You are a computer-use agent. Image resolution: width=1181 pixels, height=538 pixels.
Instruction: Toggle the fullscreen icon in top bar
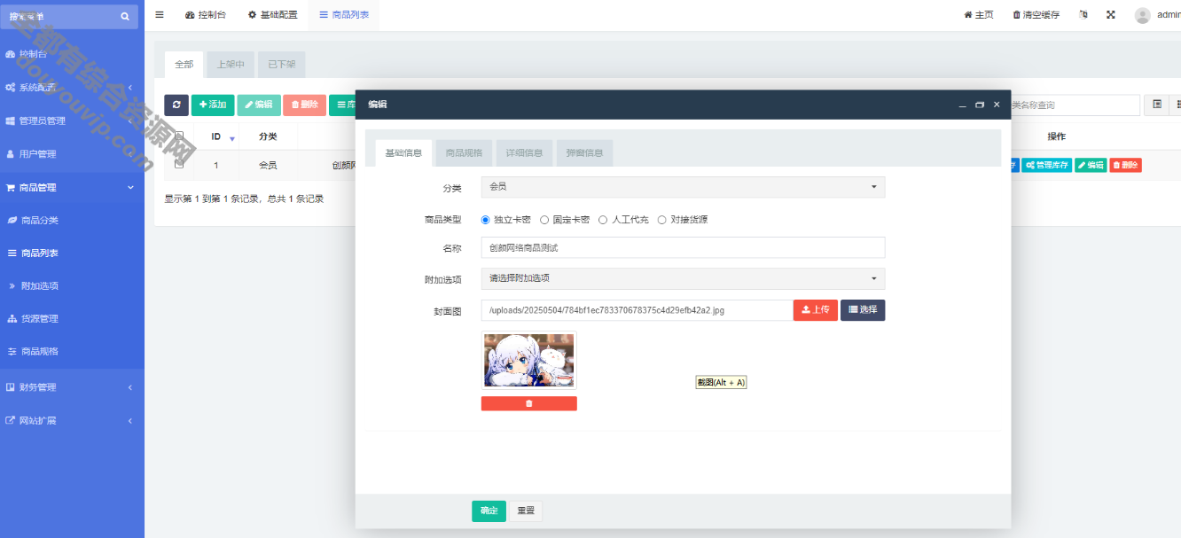pyautogui.click(x=1111, y=15)
